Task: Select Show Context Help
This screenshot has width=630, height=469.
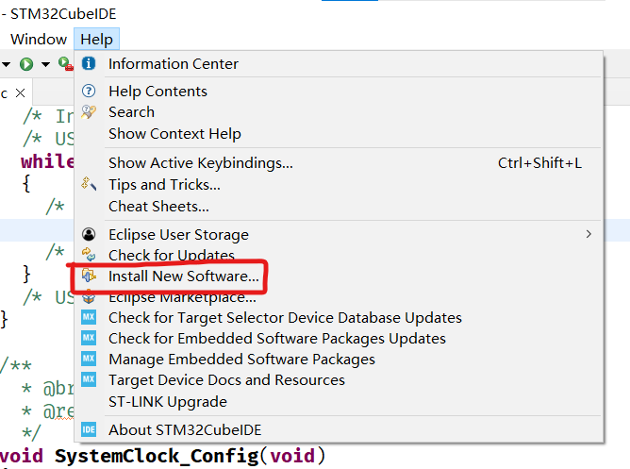Action: [x=174, y=134]
